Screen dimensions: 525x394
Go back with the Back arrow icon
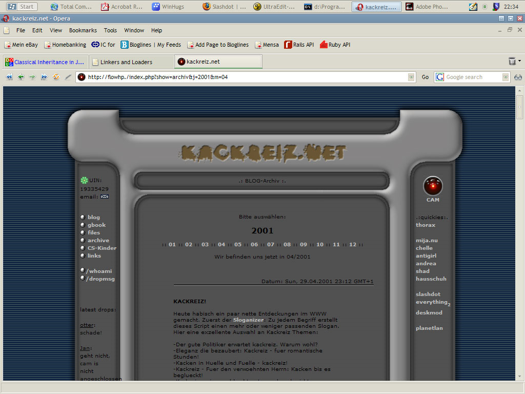(21, 77)
